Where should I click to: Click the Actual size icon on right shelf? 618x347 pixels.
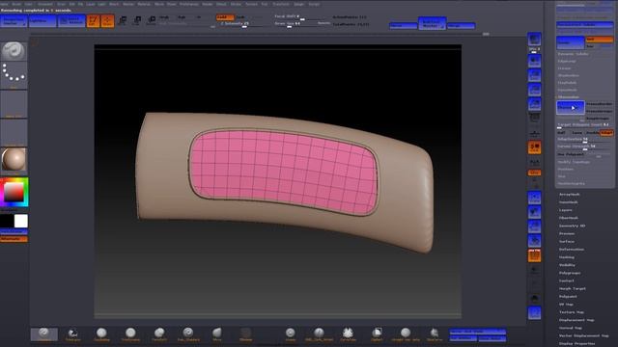(x=534, y=90)
